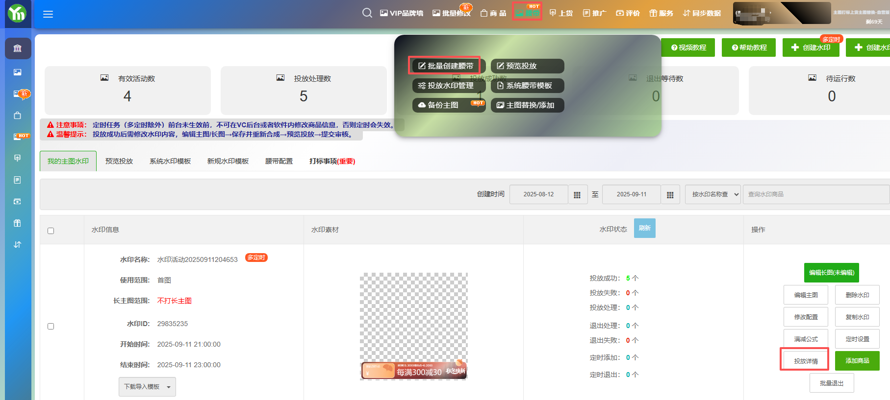Click the search magnifier icon in top bar

367,13
